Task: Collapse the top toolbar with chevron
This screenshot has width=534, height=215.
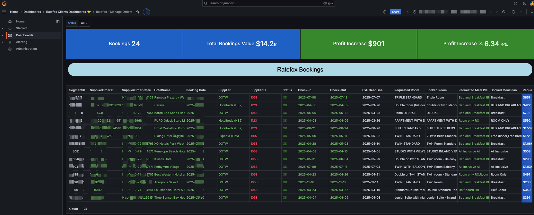Action: (x=532, y=12)
